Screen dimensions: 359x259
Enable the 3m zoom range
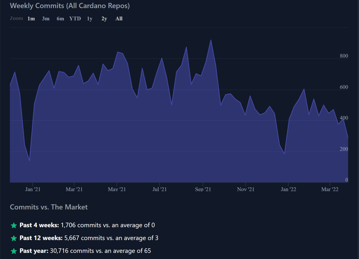click(45, 18)
